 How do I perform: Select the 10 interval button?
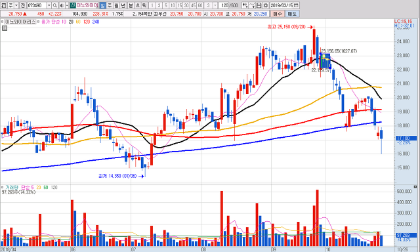point(173,5)
